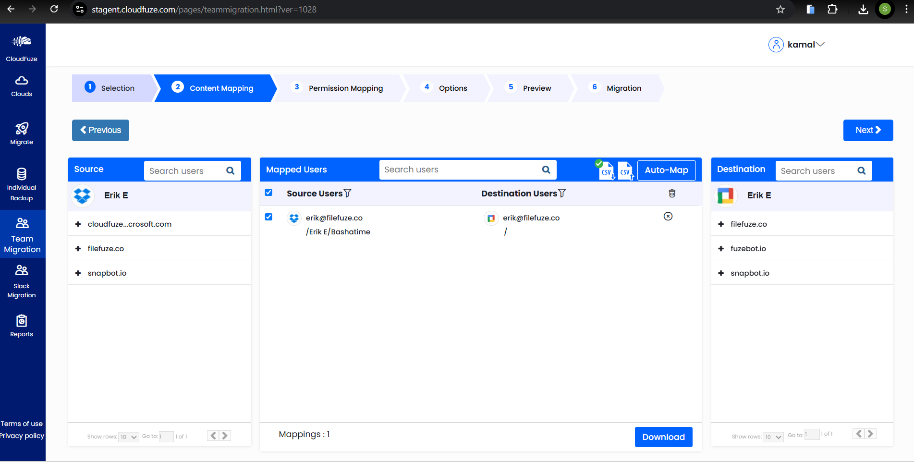The width and height of the screenshot is (914, 462).
Task: Open the Migrate rocket section
Action: click(x=22, y=134)
